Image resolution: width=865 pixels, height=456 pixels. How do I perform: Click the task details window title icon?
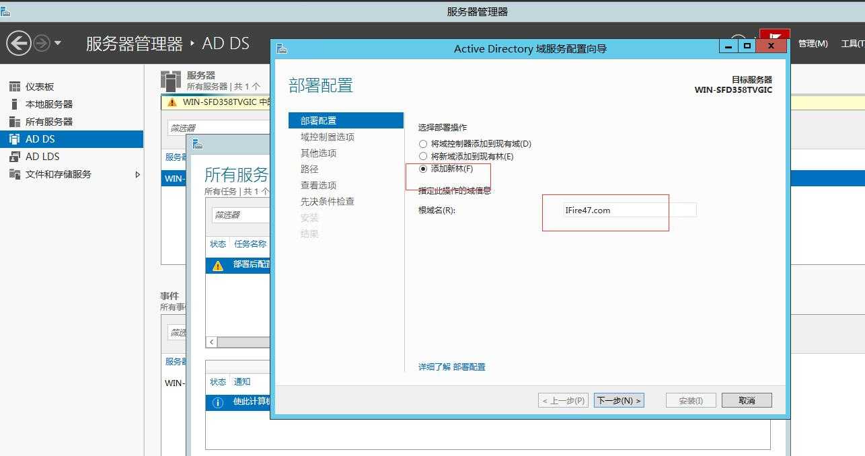[197, 144]
